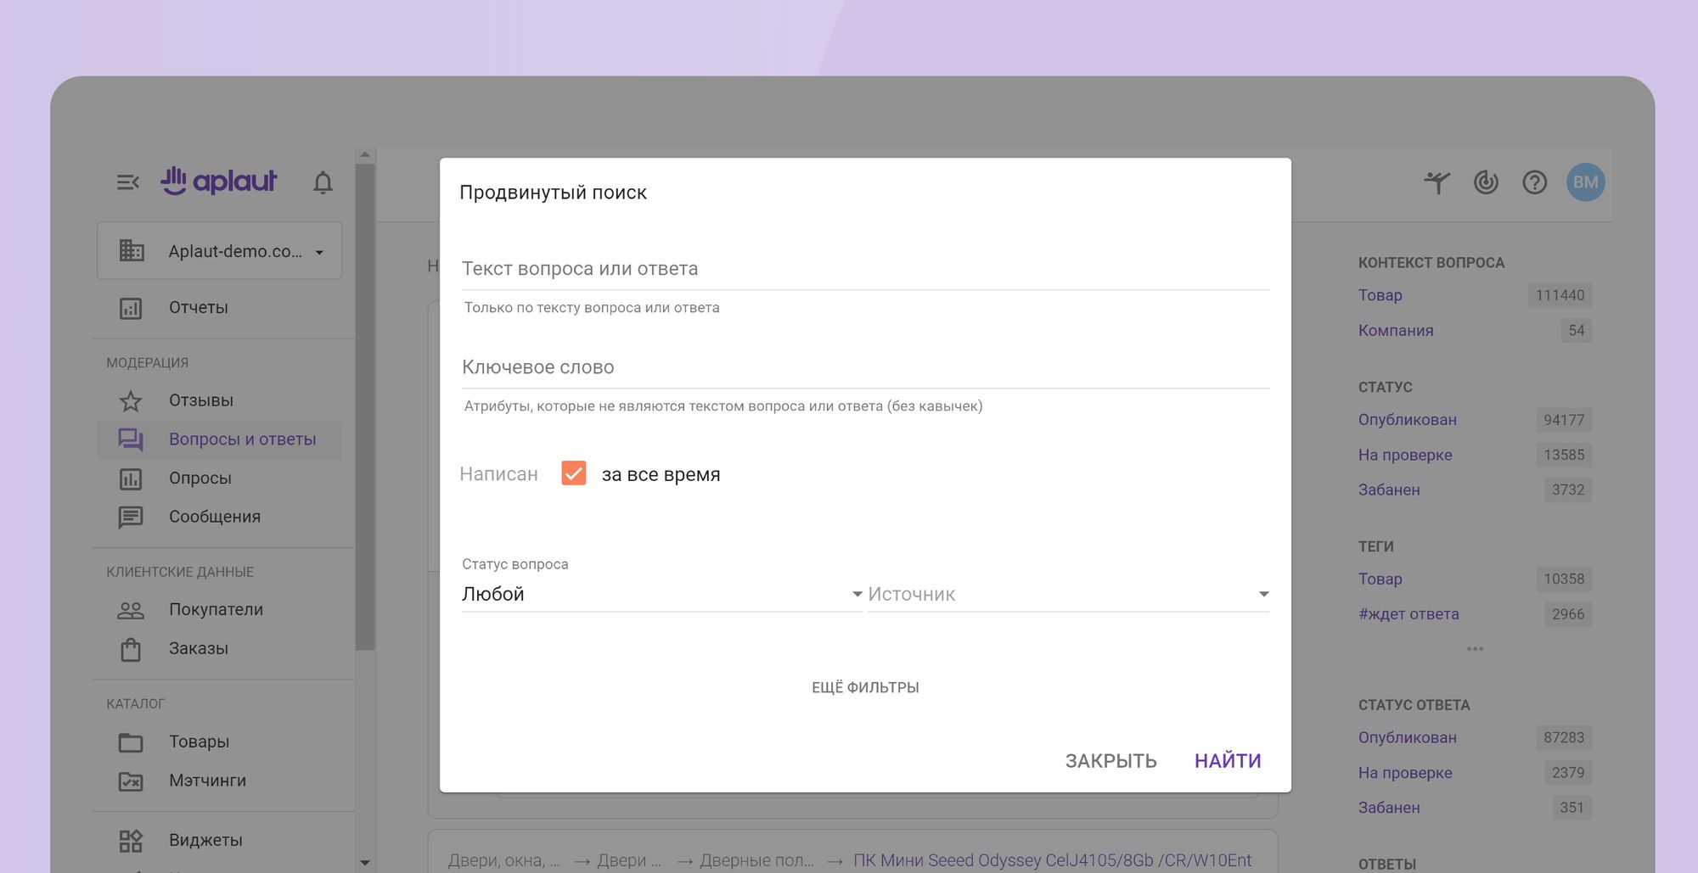
Task: Expand the Источник dropdown
Action: point(1067,594)
